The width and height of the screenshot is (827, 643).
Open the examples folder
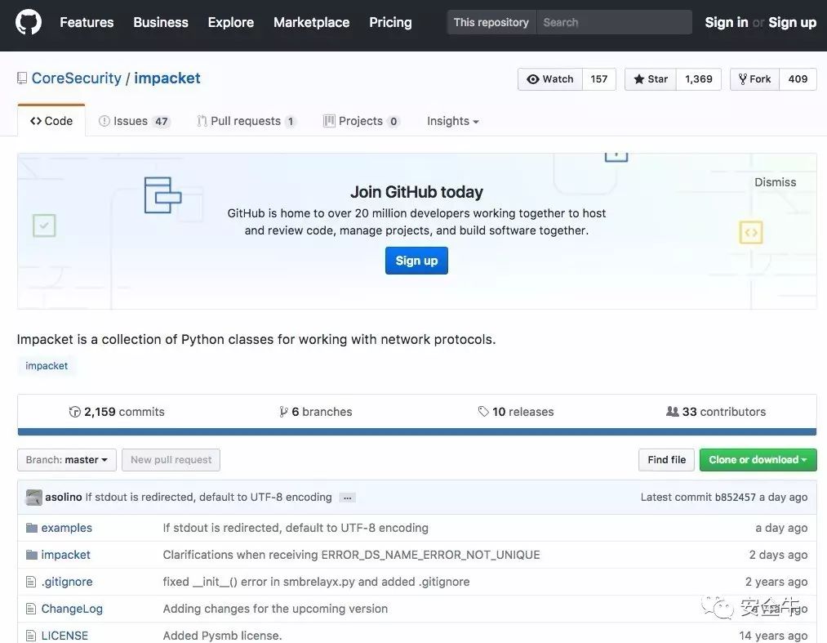66,528
